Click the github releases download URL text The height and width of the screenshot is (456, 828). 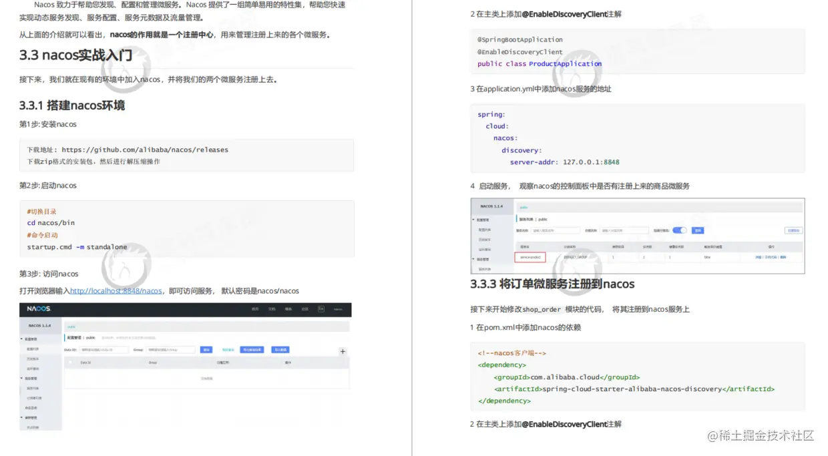(x=145, y=150)
